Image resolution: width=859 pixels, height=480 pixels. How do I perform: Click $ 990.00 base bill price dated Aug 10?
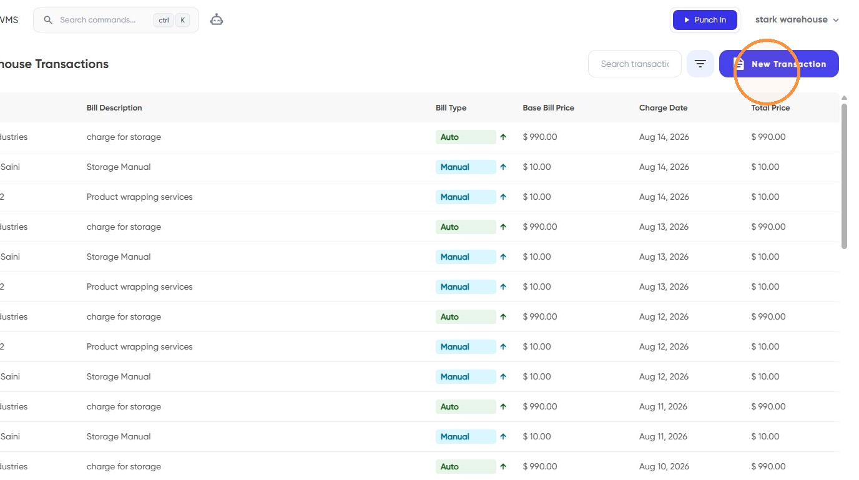(540, 466)
